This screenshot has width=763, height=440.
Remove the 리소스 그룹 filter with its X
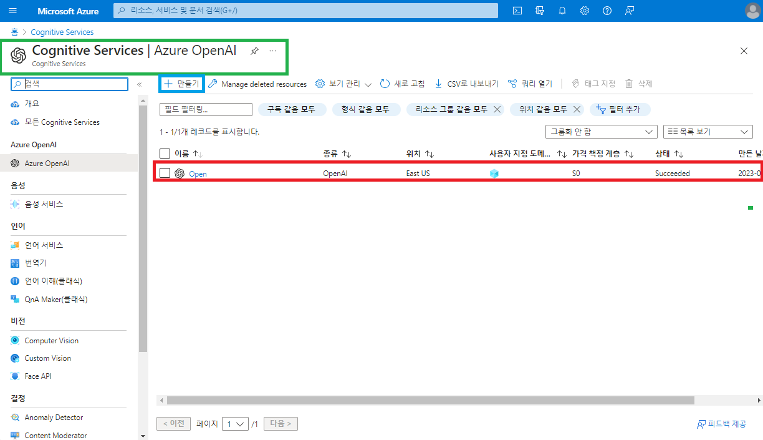[x=497, y=109]
